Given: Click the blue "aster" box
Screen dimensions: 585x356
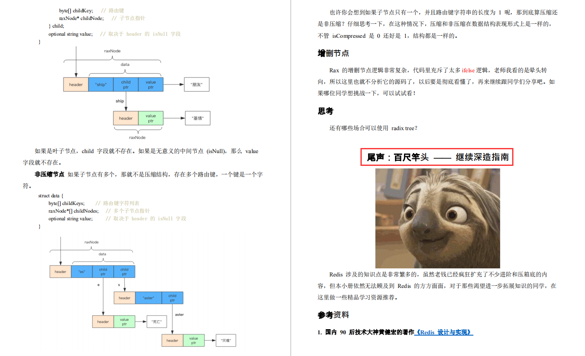Looking at the screenshot, I should click(148, 298).
